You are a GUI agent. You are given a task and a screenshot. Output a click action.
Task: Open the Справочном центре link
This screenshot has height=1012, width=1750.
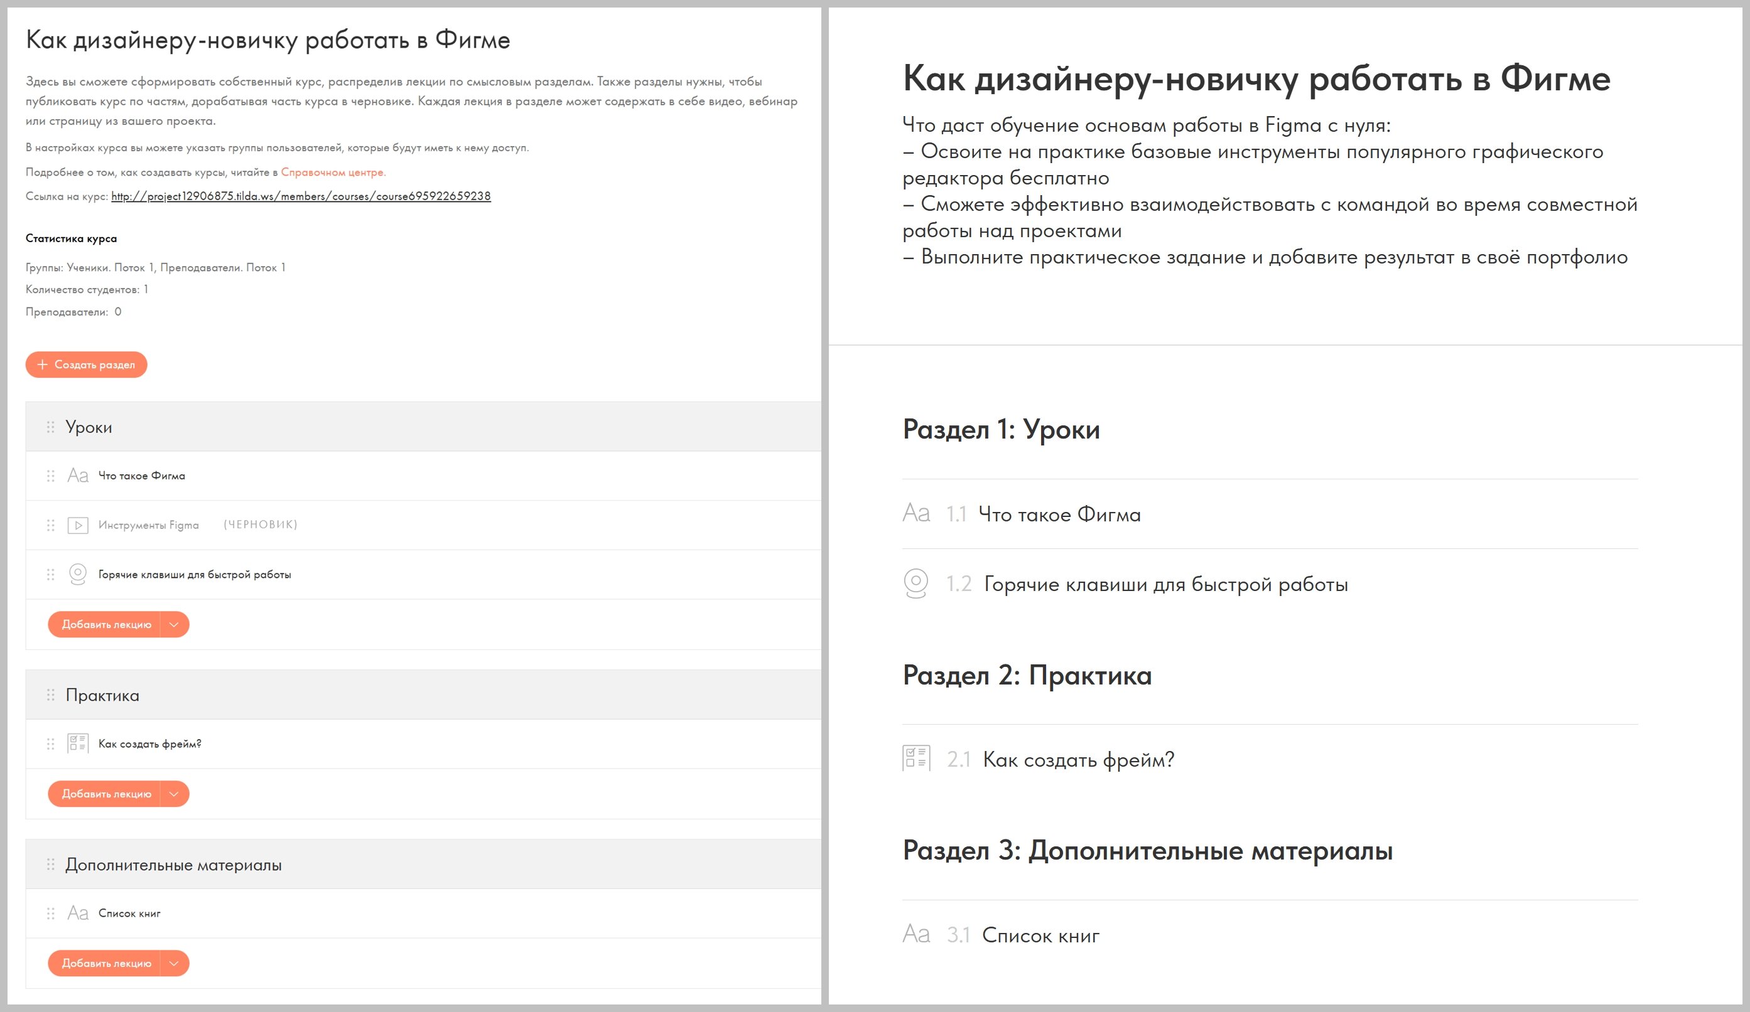click(x=333, y=172)
